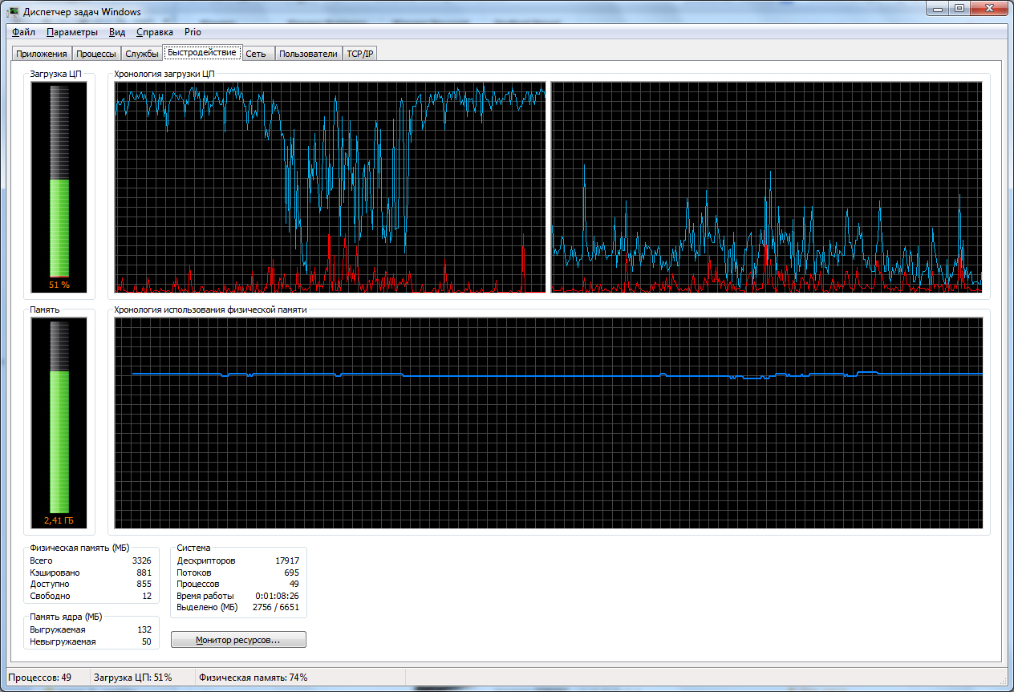The width and height of the screenshot is (1014, 692).
Task: Click the right CPU history graph
Action: [766, 187]
